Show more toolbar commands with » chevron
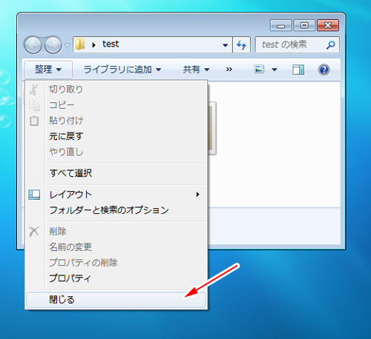 pos(229,70)
